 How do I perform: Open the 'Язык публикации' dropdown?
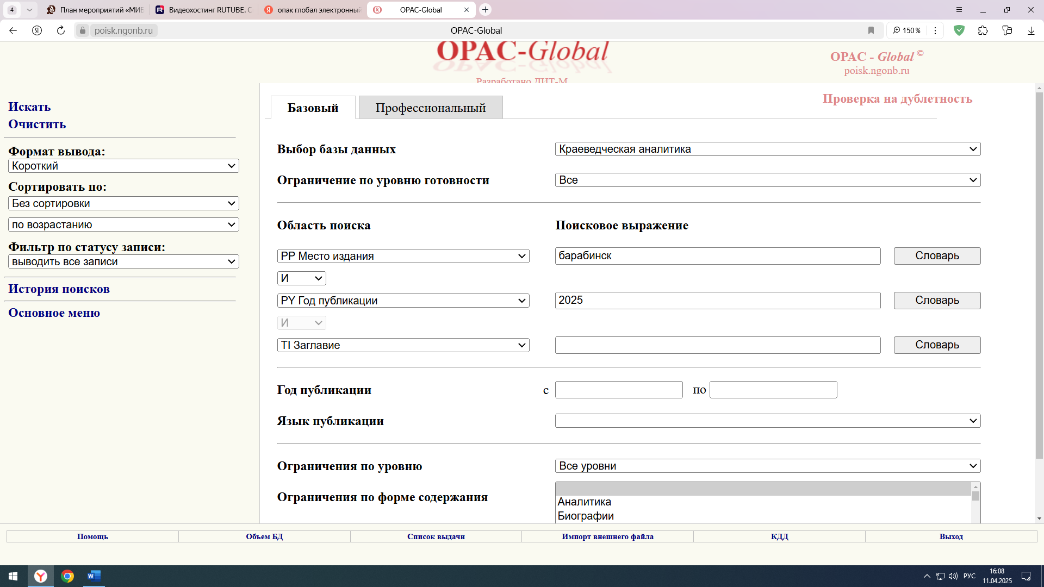click(767, 421)
